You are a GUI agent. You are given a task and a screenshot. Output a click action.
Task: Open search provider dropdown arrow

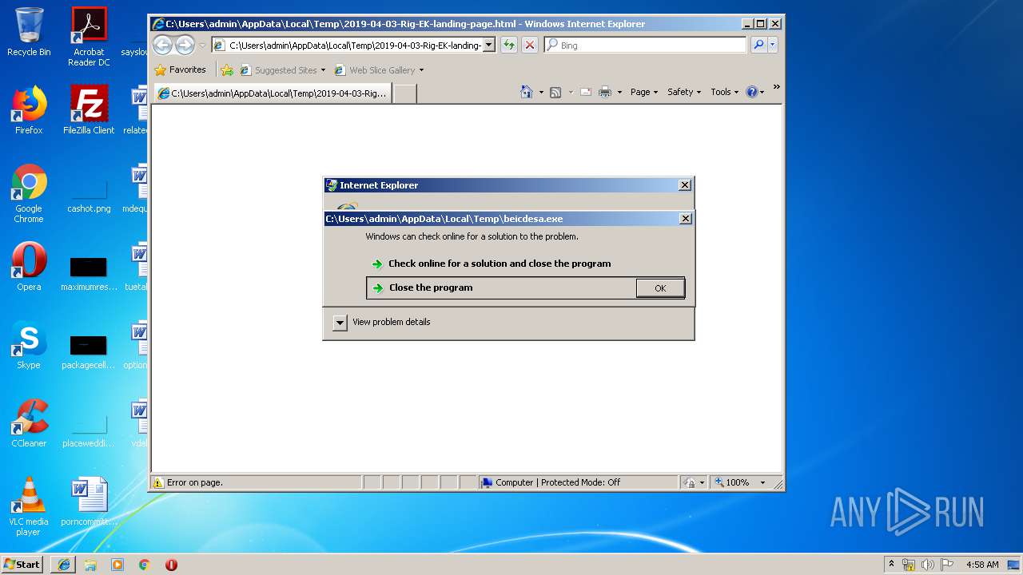pos(772,46)
